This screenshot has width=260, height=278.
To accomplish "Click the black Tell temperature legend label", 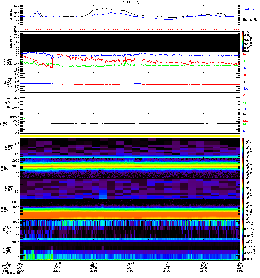I will click(245, 114).
